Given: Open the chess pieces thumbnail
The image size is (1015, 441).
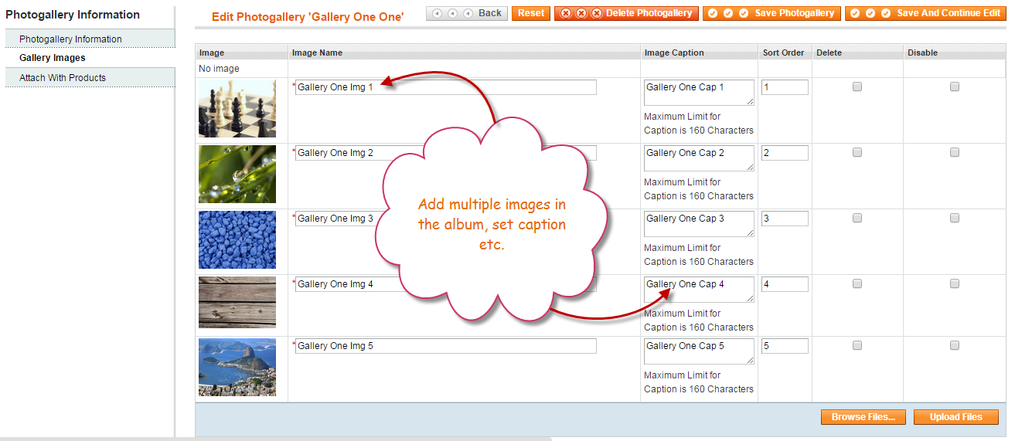Looking at the screenshot, I should click(237, 108).
